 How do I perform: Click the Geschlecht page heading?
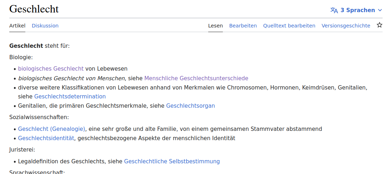point(34,9)
